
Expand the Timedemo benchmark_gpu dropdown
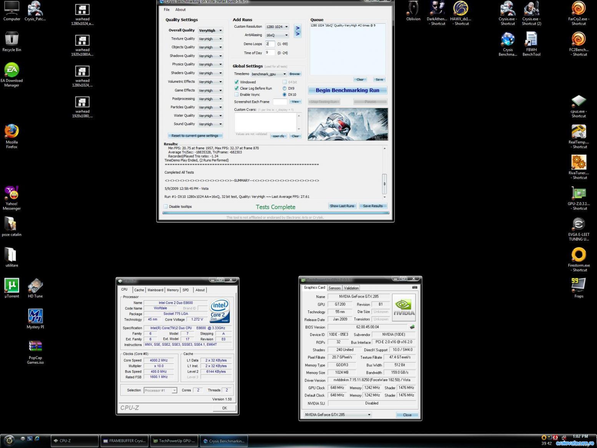(x=269, y=74)
